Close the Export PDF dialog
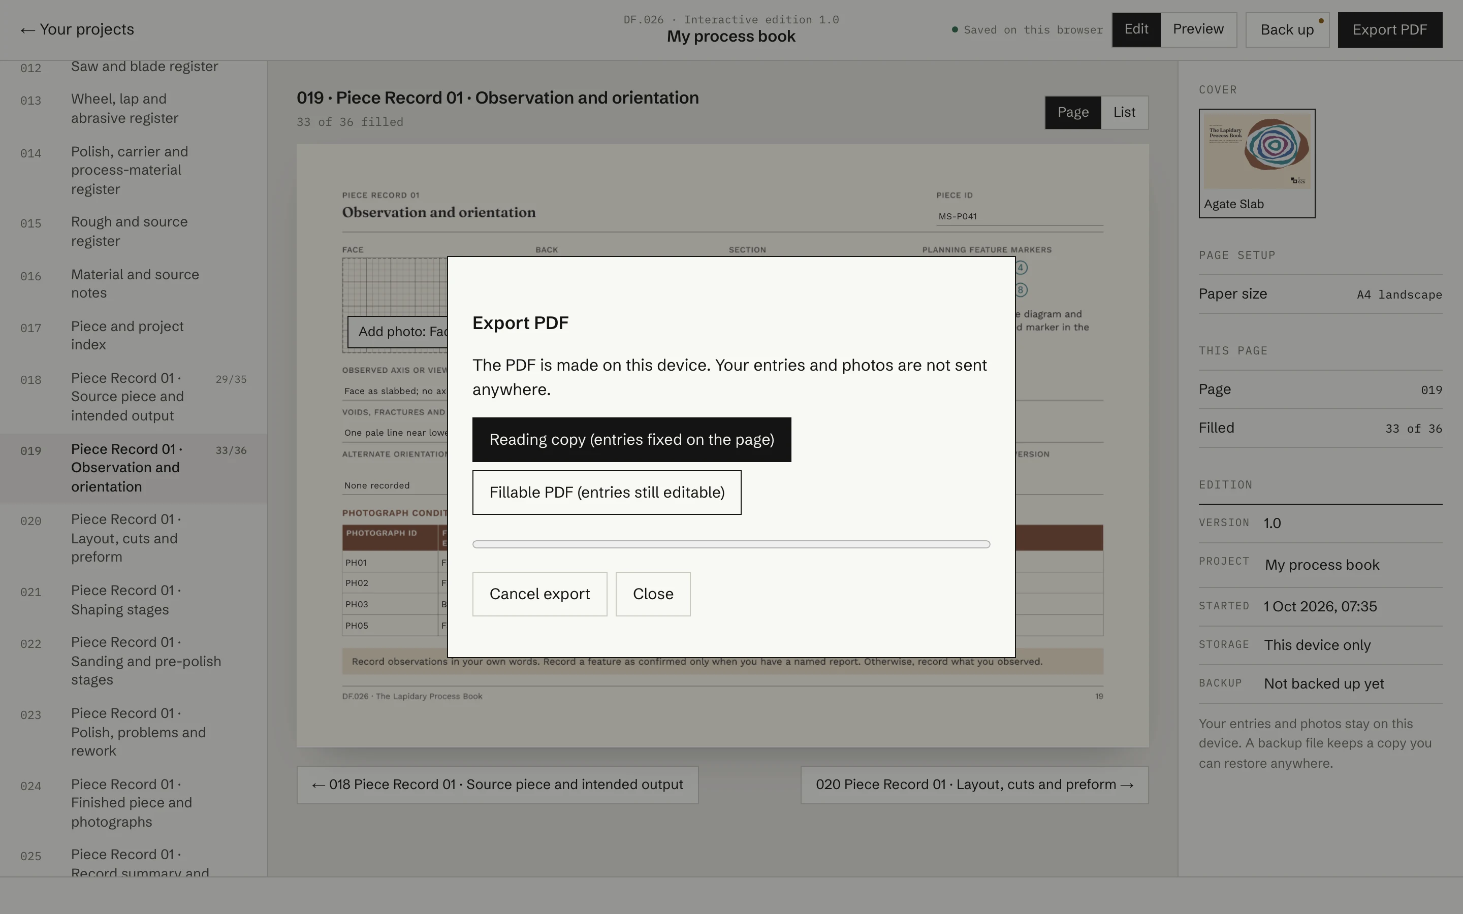The height and width of the screenshot is (914, 1463). click(653, 594)
